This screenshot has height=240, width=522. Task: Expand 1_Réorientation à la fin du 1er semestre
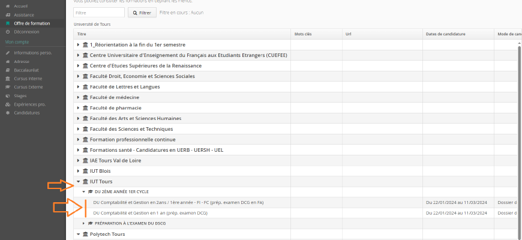pos(78,45)
